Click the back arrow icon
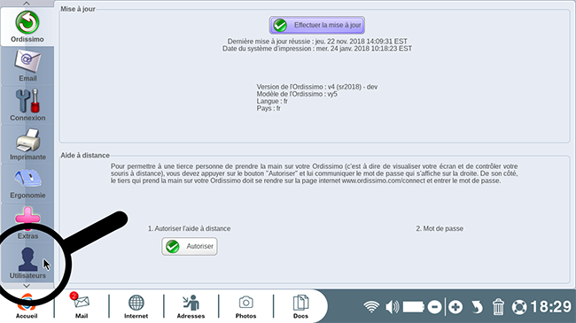This screenshot has width=576, height=323. (x=477, y=306)
